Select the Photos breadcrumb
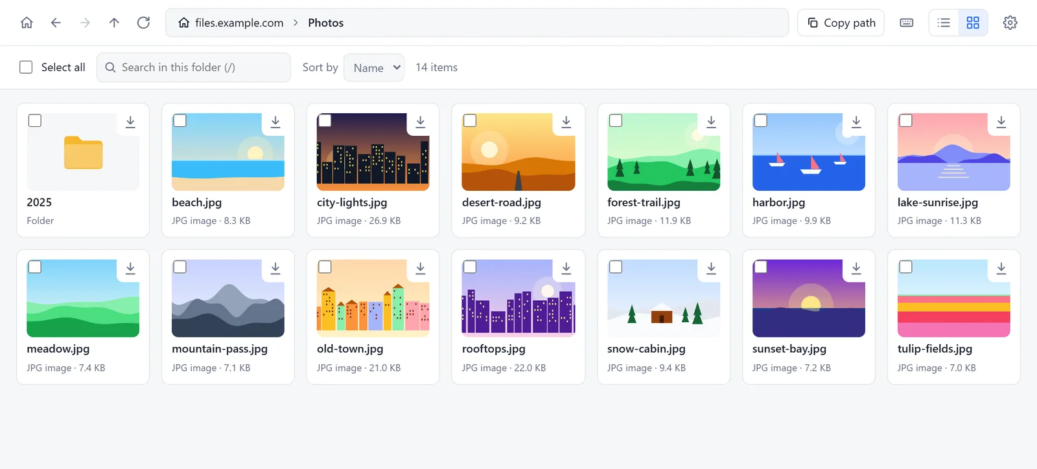This screenshot has height=469, width=1037. coord(326,23)
